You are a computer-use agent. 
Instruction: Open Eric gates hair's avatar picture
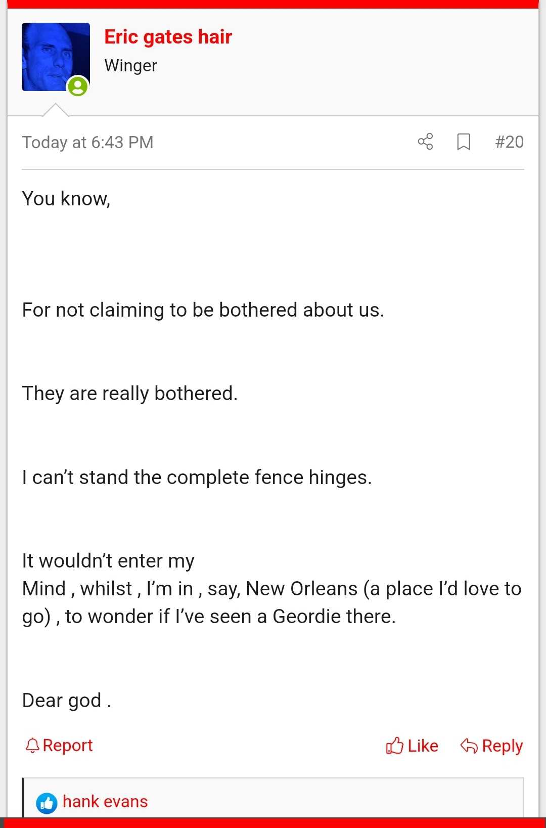coord(56,57)
